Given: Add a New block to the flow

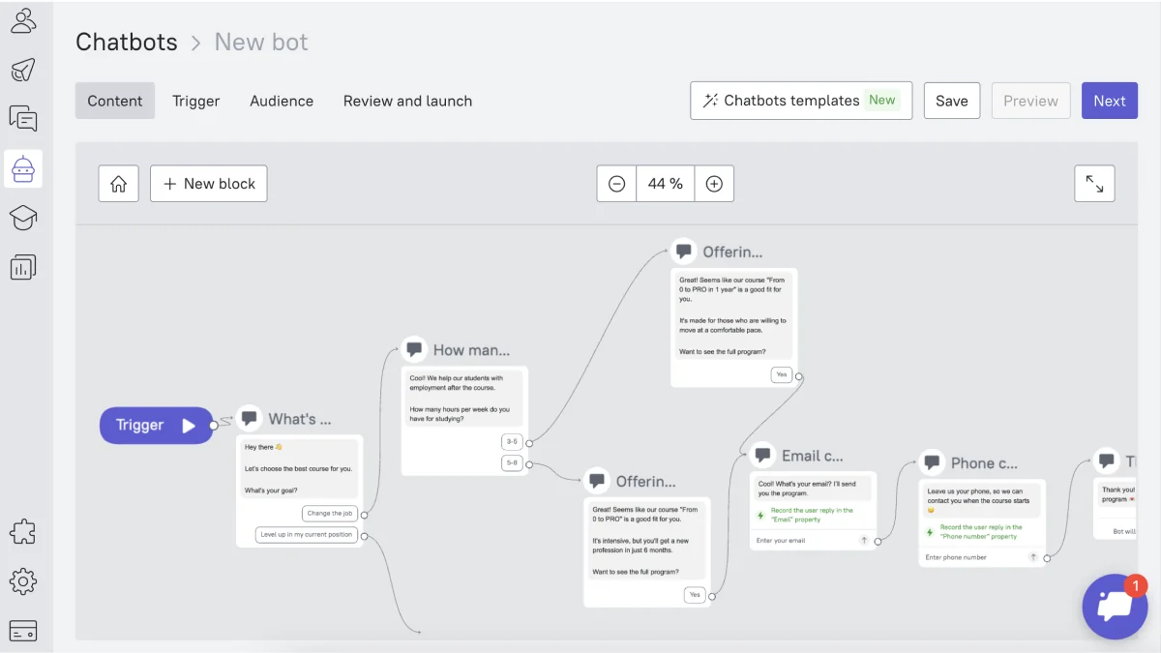Looking at the screenshot, I should coord(209,183).
